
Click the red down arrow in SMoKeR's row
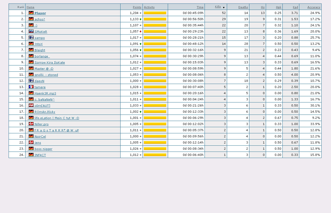click(140, 32)
